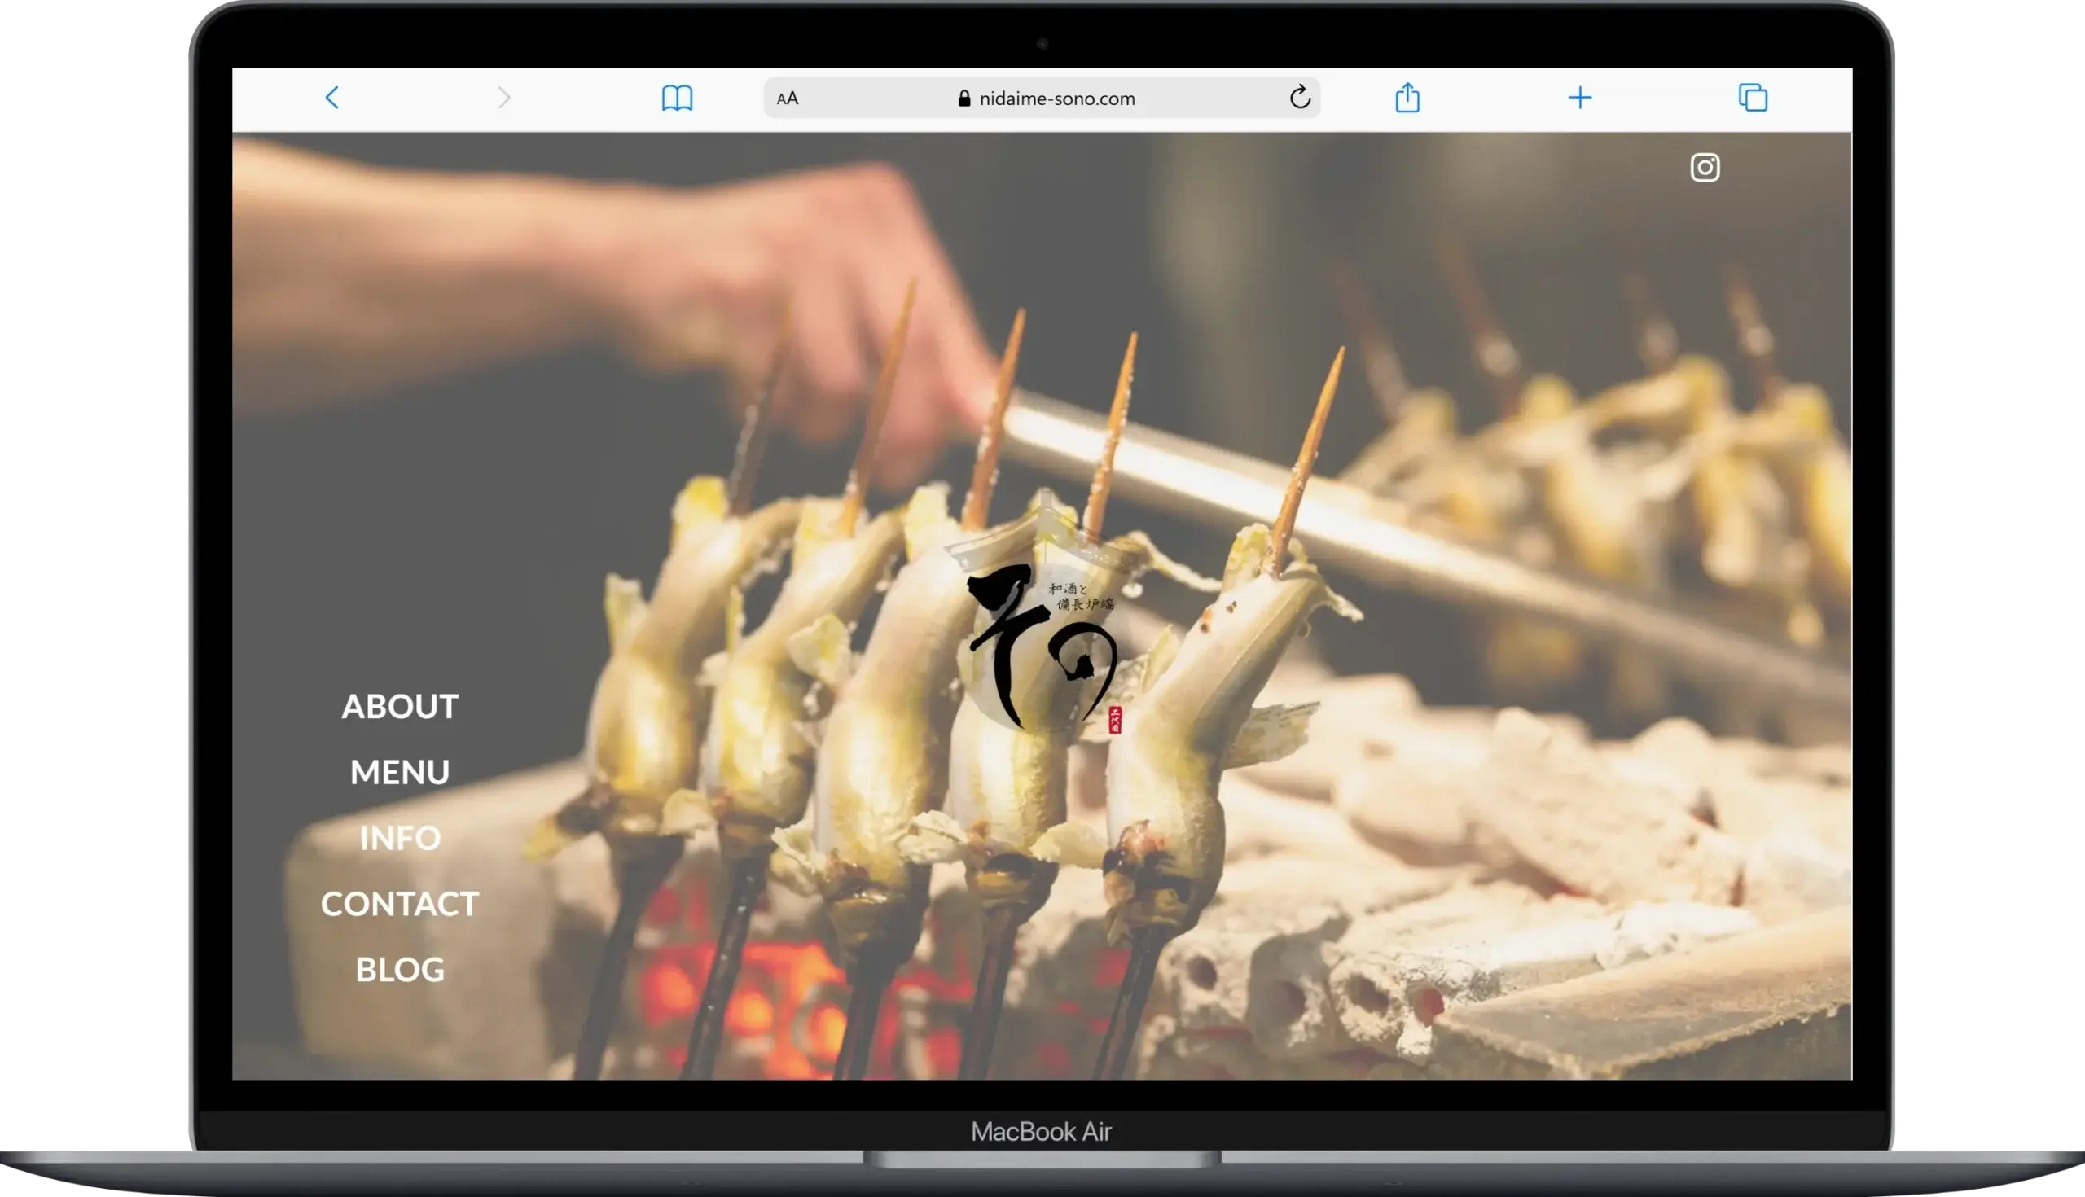Open the bookmarks book icon
Image resolution: width=2085 pixels, height=1197 pixels.
click(677, 98)
